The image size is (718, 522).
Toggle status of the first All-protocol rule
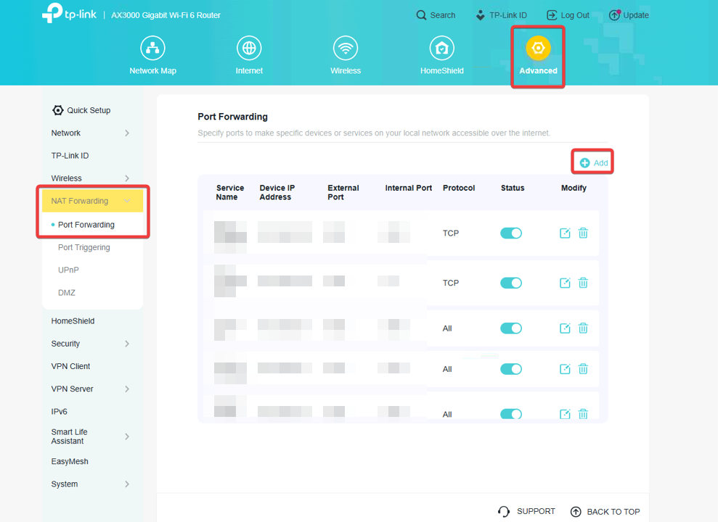click(x=511, y=328)
